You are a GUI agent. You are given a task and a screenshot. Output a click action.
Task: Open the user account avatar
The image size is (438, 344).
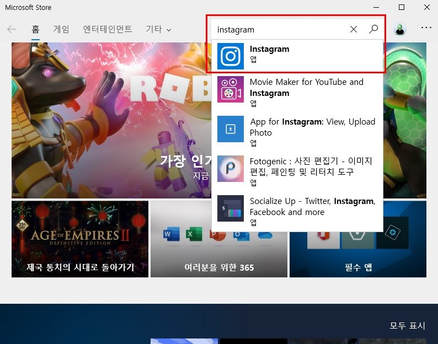400,29
